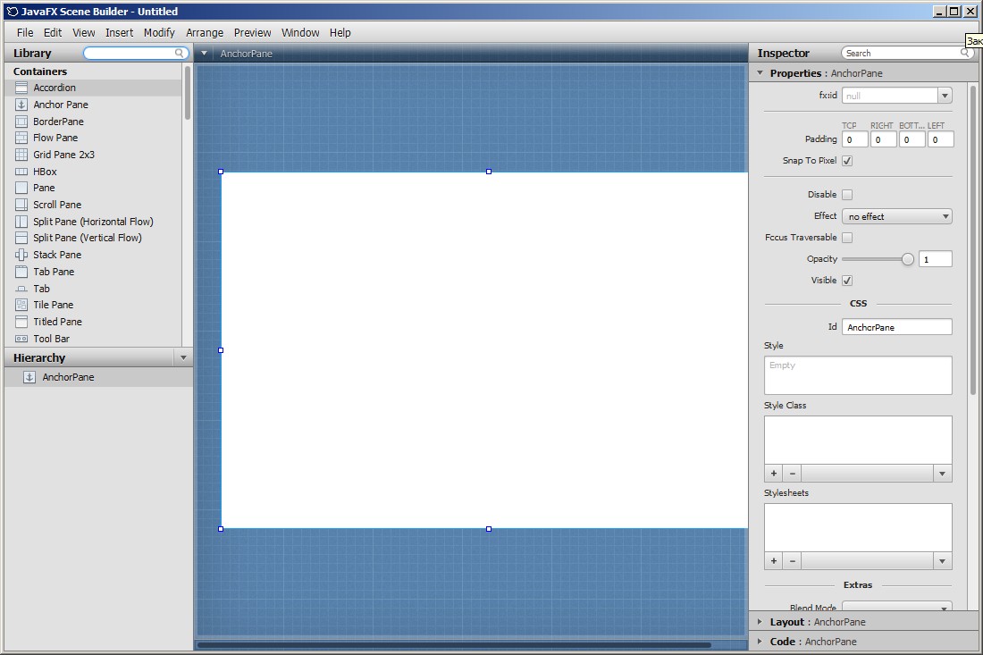The width and height of the screenshot is (983, 655).
Task: Open the Arrange menu
Action: [x=205, y=32]
